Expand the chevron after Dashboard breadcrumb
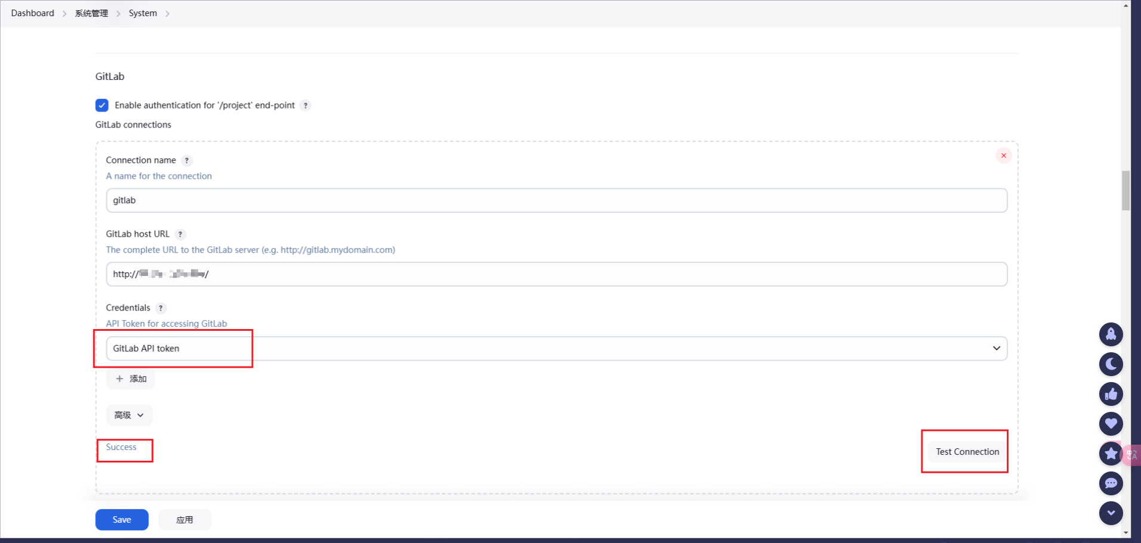Screen dimensions: 1141x543 point(64,14)
